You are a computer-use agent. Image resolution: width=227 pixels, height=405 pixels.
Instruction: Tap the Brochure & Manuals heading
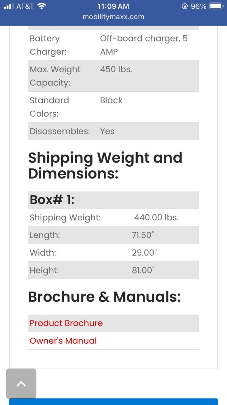point(104,297)
